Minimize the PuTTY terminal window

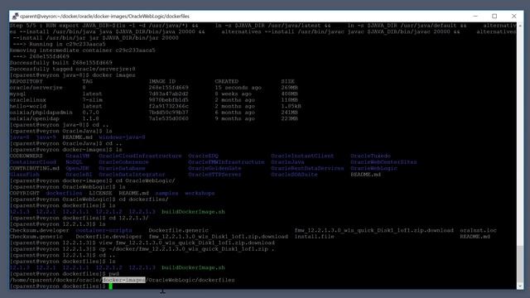tap(475, 17)
